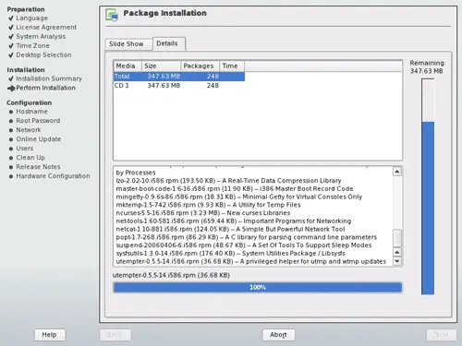Click the Package Installation header icon
This screenshot has height=346, width=462.
coord(112,15)
